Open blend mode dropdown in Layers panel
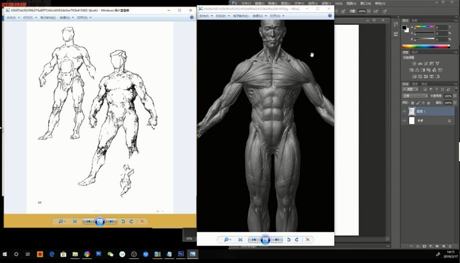 (x=415, y=96)
